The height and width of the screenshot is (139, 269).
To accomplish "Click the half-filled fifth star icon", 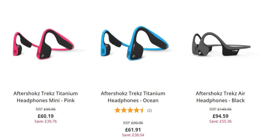I will 141,110.
